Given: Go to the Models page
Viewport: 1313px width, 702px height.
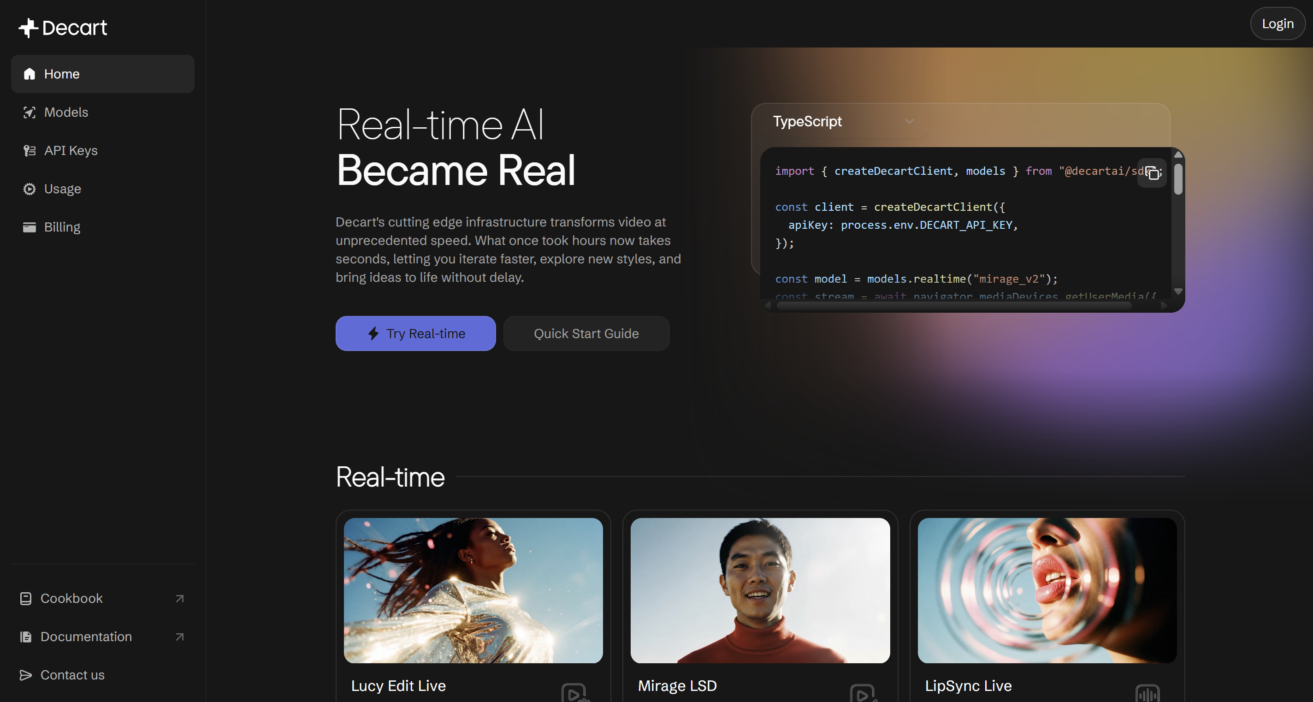Looking at the screenshot, I should tap(102, 112).
